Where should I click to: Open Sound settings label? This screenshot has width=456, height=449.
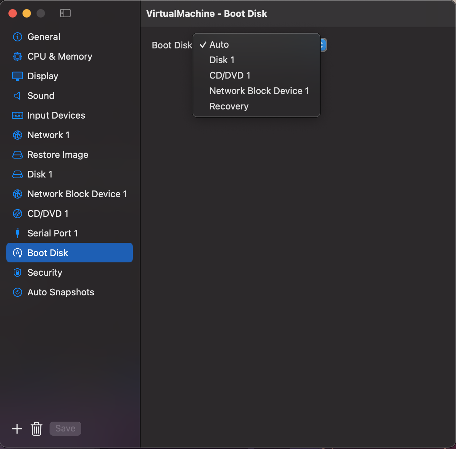pos(41,96)
